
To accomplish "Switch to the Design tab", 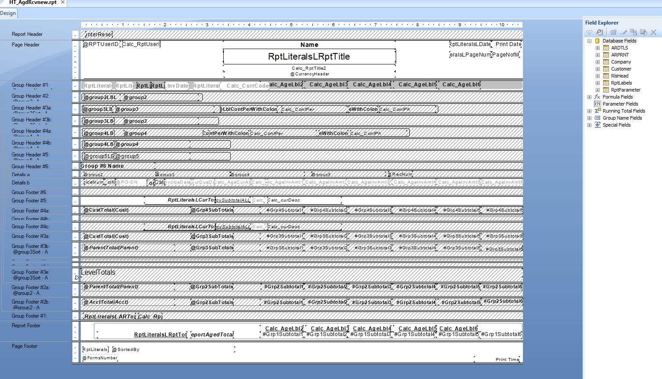I will pyautogui.click(x=8, y=13).
